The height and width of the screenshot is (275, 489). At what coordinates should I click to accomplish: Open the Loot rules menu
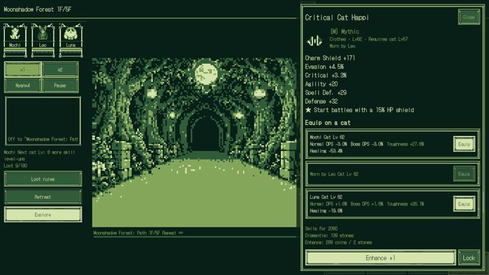43,179
